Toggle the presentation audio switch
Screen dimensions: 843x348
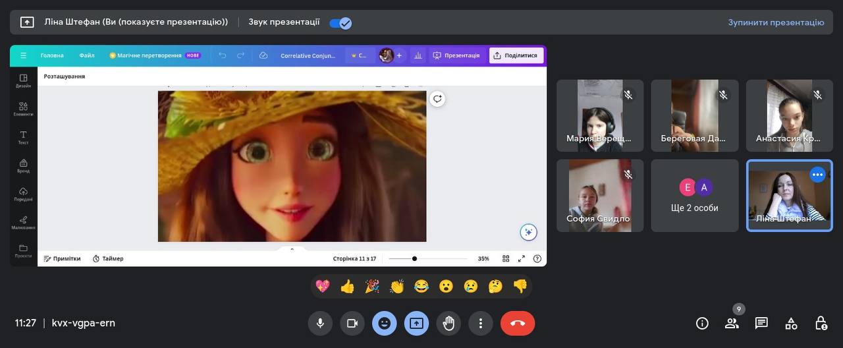(340, 23)
